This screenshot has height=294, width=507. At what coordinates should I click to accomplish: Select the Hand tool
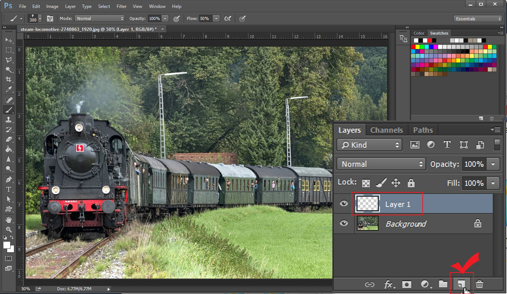[x=9, y=220]
